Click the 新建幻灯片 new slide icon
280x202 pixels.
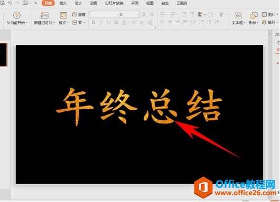pos(44,15)
